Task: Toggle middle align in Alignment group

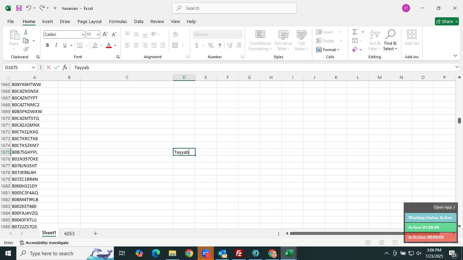Action: coord(136,34)
